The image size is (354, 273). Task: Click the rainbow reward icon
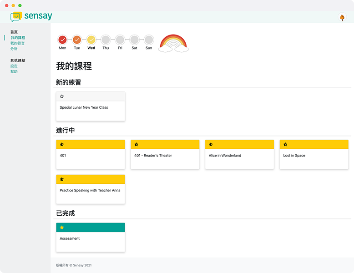173,43
